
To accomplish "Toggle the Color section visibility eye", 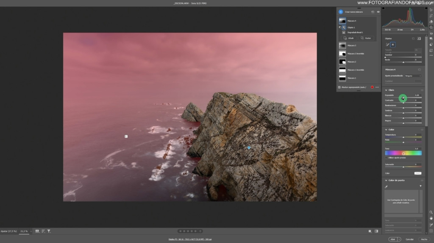I will [422, 129].
